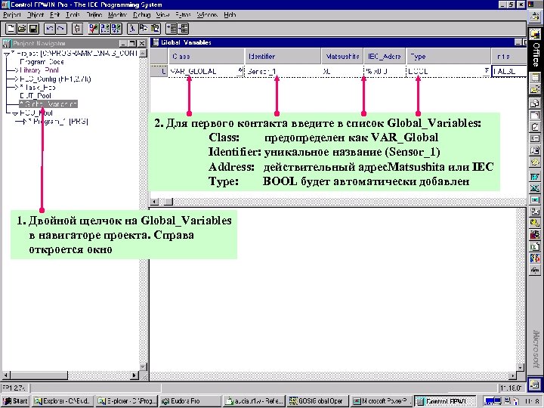Viewport: 544px width, 408px height.
Task: Click the Project Navigator window title icon
Action: coord(7,43)
